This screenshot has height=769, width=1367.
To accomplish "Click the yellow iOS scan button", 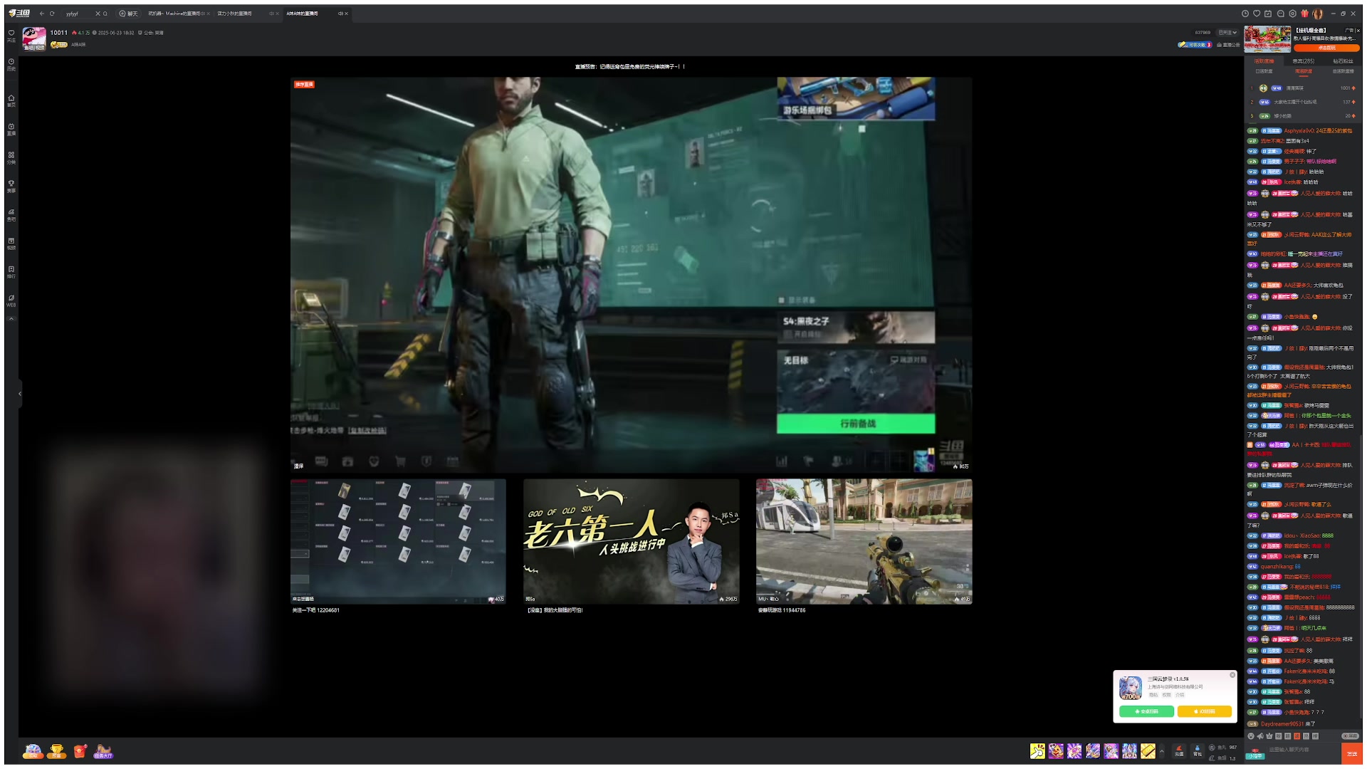I will (1205, 711).
